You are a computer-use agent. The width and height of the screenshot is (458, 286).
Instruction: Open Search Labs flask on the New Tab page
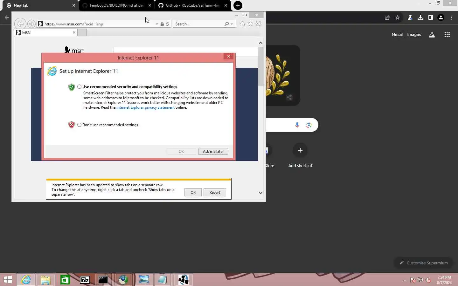[432, 35]
